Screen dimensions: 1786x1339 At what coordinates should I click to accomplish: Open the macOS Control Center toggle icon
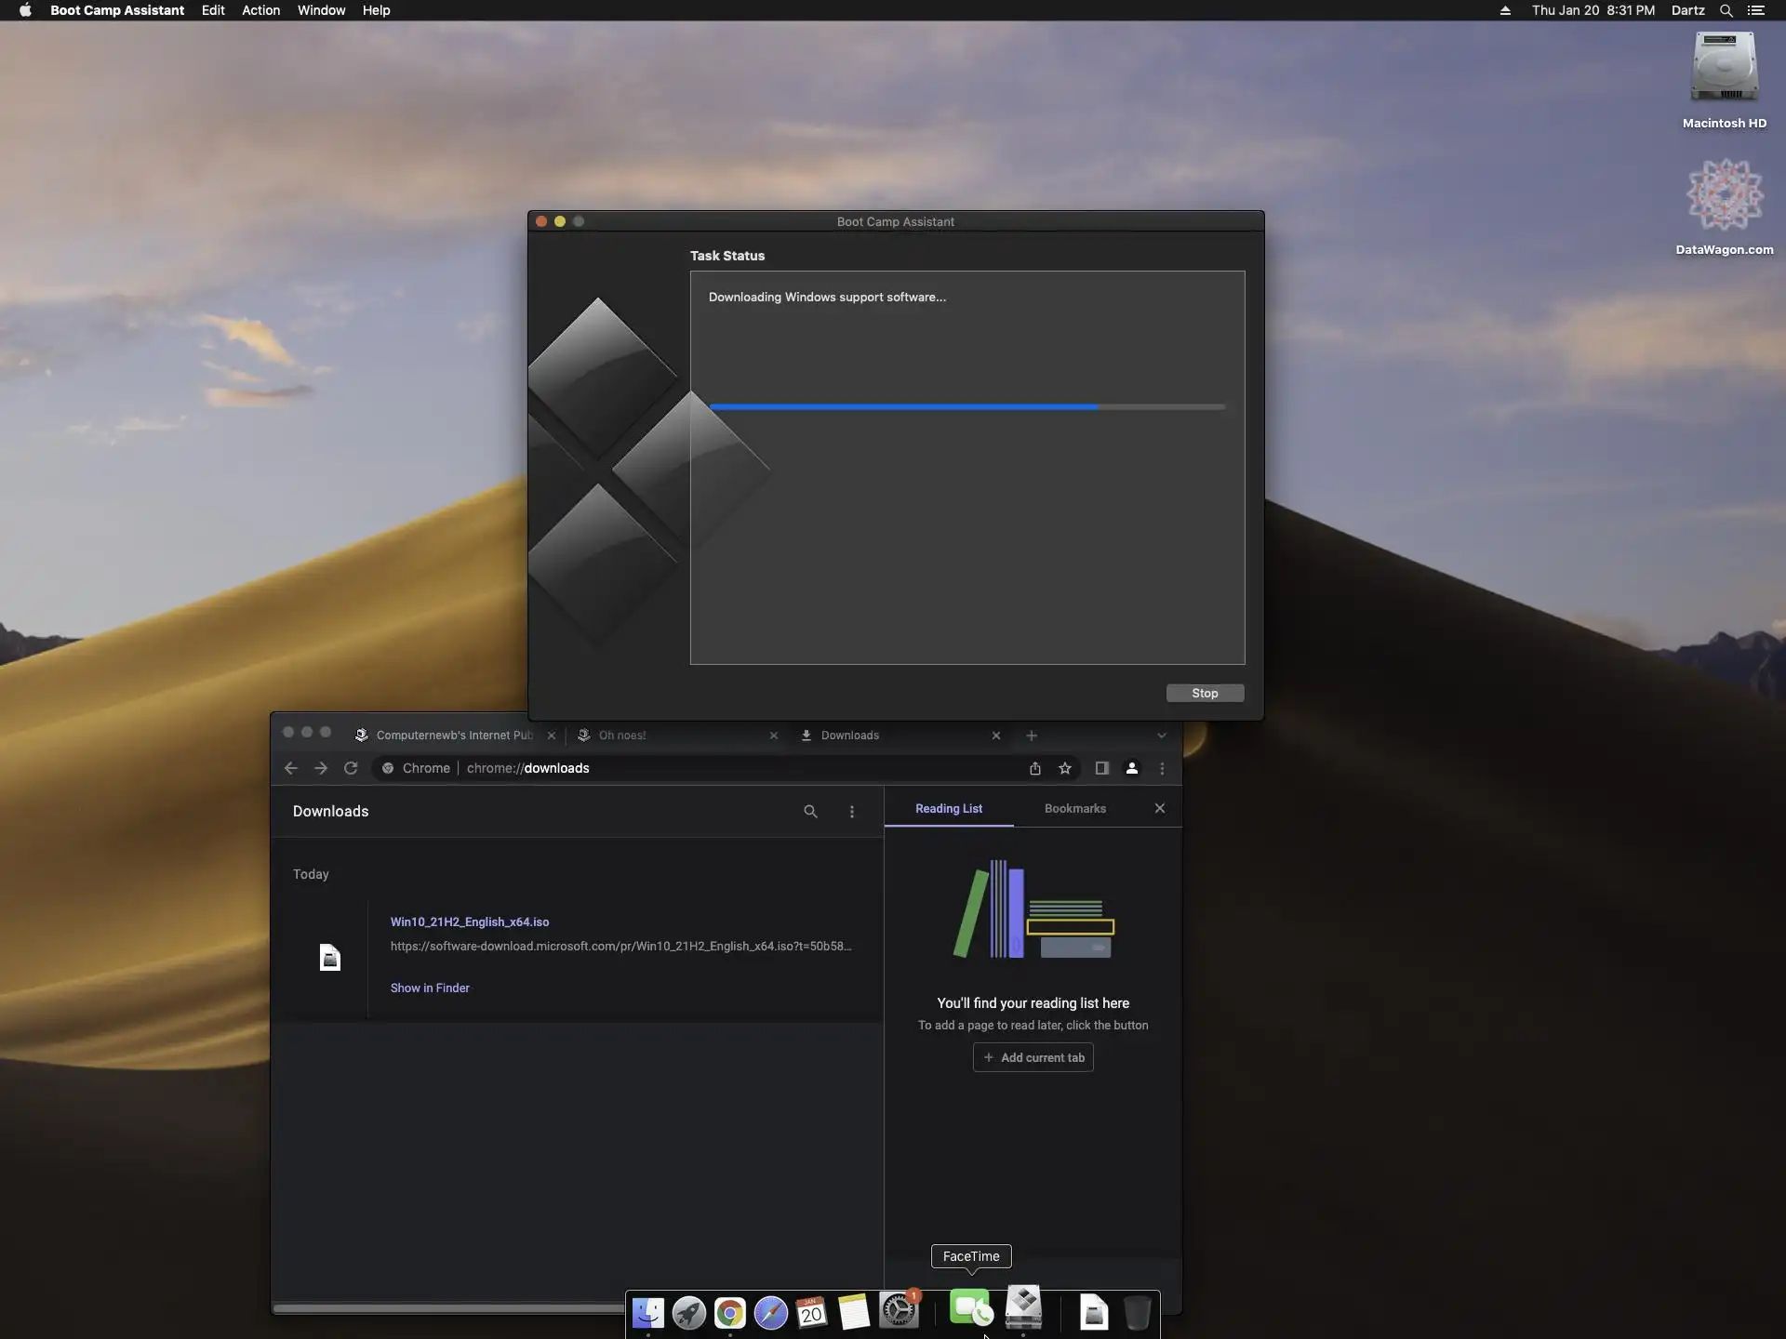click(x=1755, y=10)
